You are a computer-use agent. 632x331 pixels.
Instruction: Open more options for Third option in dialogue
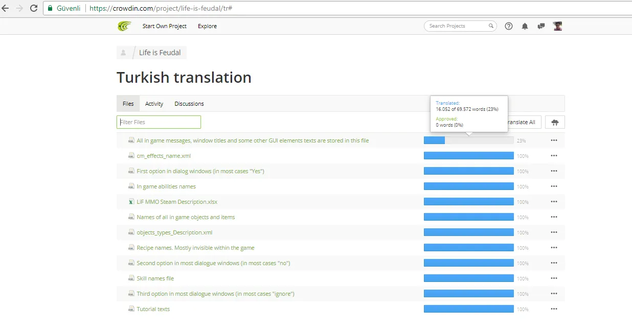tap(554, 294)
